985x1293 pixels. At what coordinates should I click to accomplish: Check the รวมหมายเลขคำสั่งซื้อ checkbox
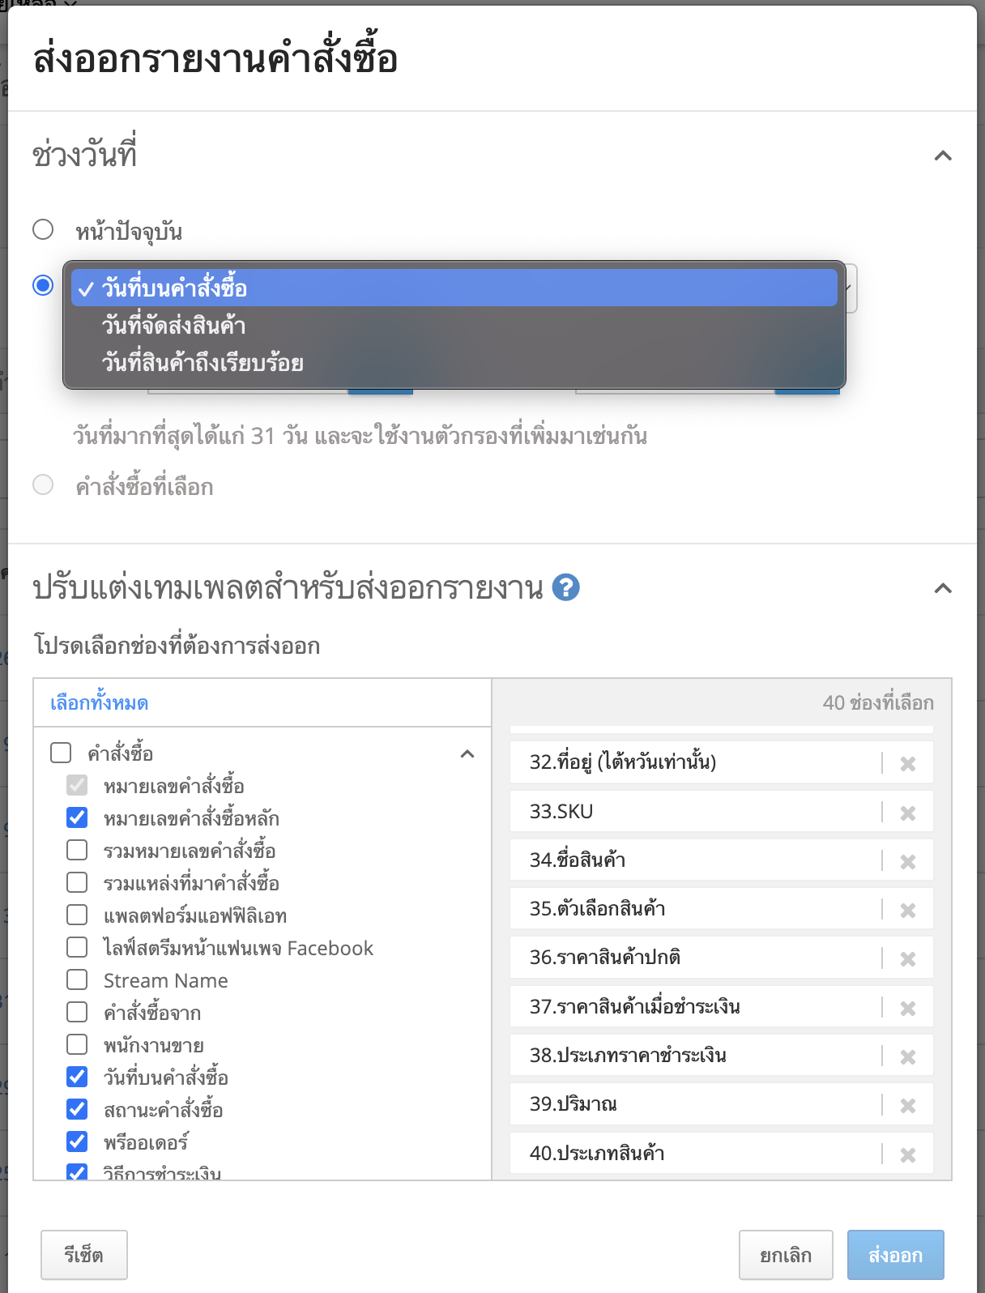click(x=77, y=850)
